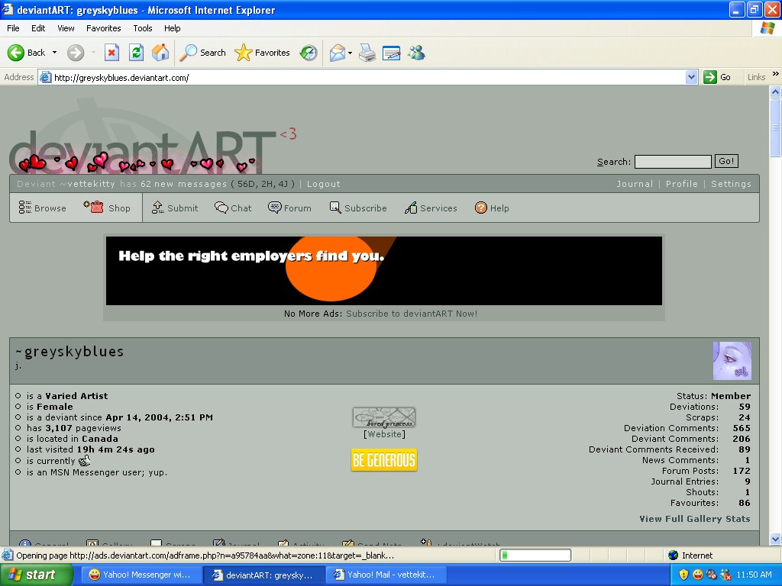Screen dimensions: 782x586
Task: Open the Home page icon
Action: tap(160, 53)
